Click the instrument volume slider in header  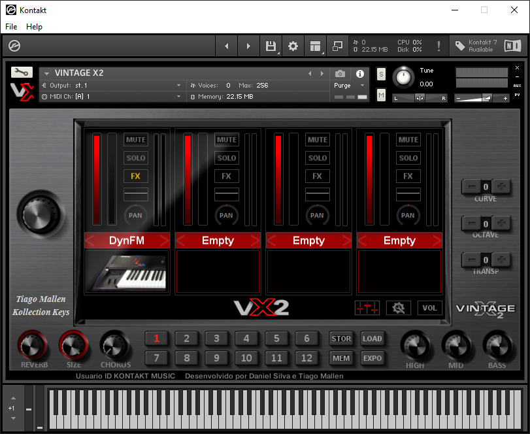coord(482,98)
